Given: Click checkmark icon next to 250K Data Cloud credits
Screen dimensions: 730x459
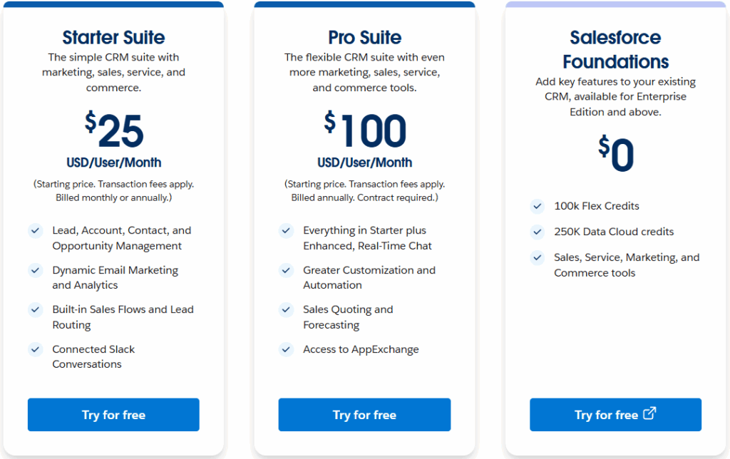Looking at the screenshot, I should (x=538, y=232).
